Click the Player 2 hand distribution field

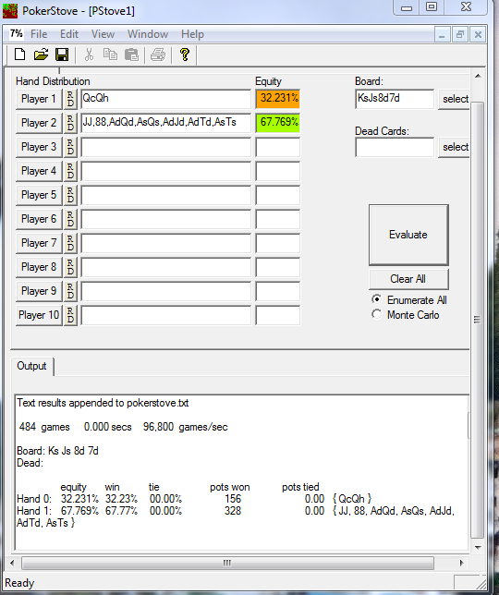[x=165, y=123]
